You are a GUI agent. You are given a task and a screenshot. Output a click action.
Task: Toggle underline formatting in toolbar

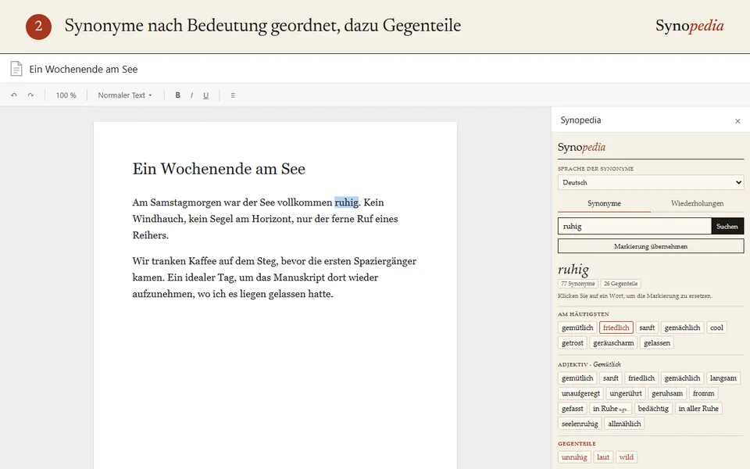pyautogui.click(x=205, y=95)
